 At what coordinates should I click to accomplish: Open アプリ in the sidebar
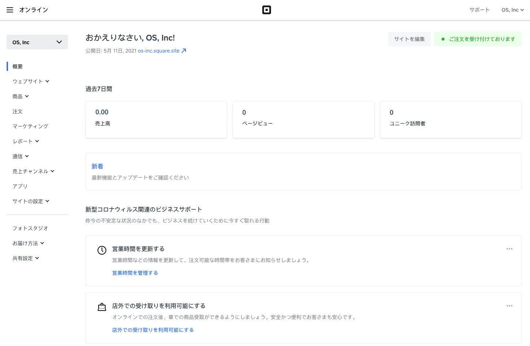point(20,186)
